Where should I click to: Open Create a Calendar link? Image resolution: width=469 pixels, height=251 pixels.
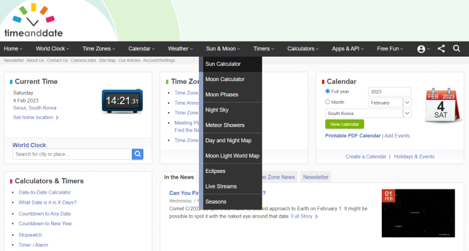(366, 157)
